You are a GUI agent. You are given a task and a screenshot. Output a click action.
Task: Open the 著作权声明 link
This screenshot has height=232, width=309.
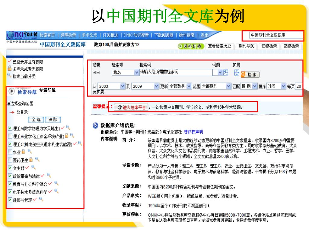pyautogui.click(x=193, y=132)
